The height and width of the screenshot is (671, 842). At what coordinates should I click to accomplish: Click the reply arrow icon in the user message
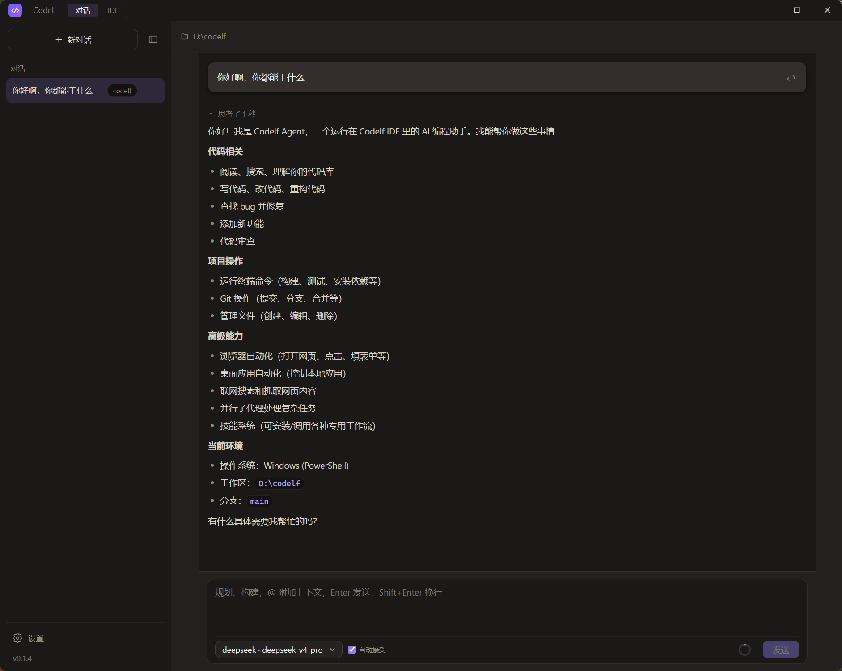[x=791, y=78]
